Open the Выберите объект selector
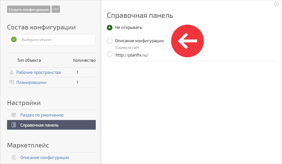 point(51,40)
